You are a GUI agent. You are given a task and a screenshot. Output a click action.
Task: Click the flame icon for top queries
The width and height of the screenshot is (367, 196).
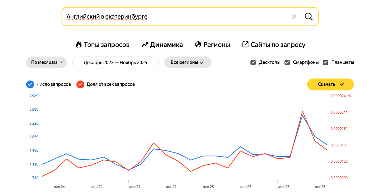point(78,45)
